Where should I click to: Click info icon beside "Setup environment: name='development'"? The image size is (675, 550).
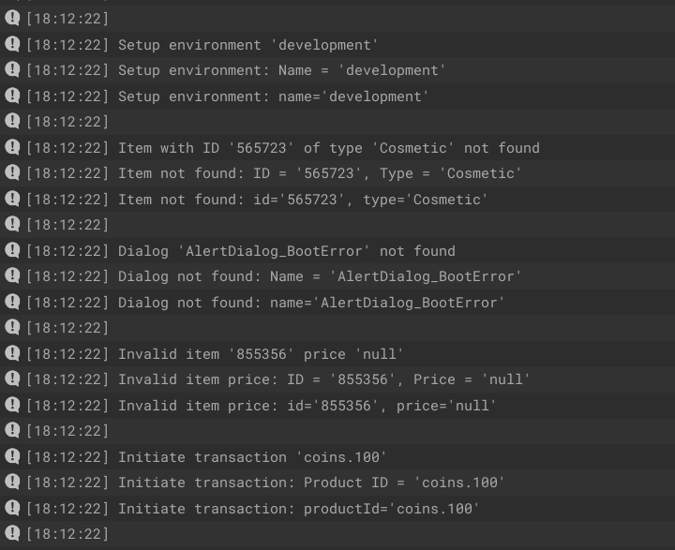(12, 96)
